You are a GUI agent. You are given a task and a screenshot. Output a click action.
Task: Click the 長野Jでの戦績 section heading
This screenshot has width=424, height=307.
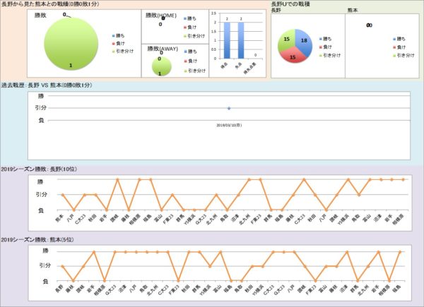[x=293, y=4]
